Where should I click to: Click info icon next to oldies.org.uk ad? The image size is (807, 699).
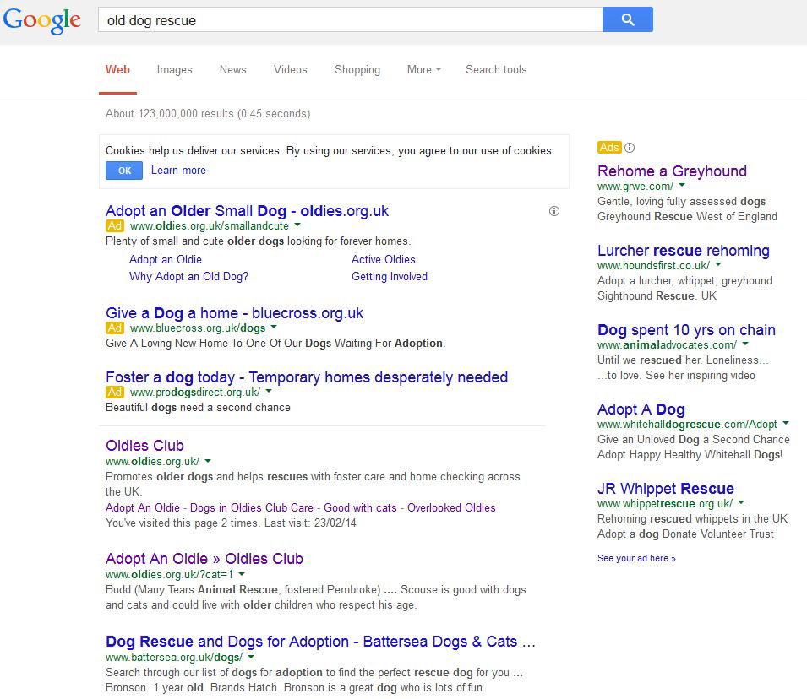pyautogui.click(x=553, y=211)
